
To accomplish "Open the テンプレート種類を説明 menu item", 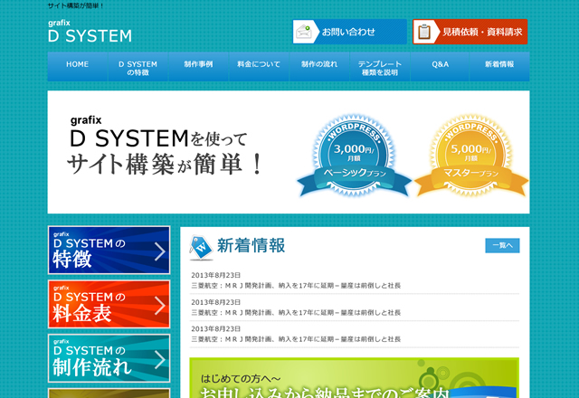I will tap(380, 66).
